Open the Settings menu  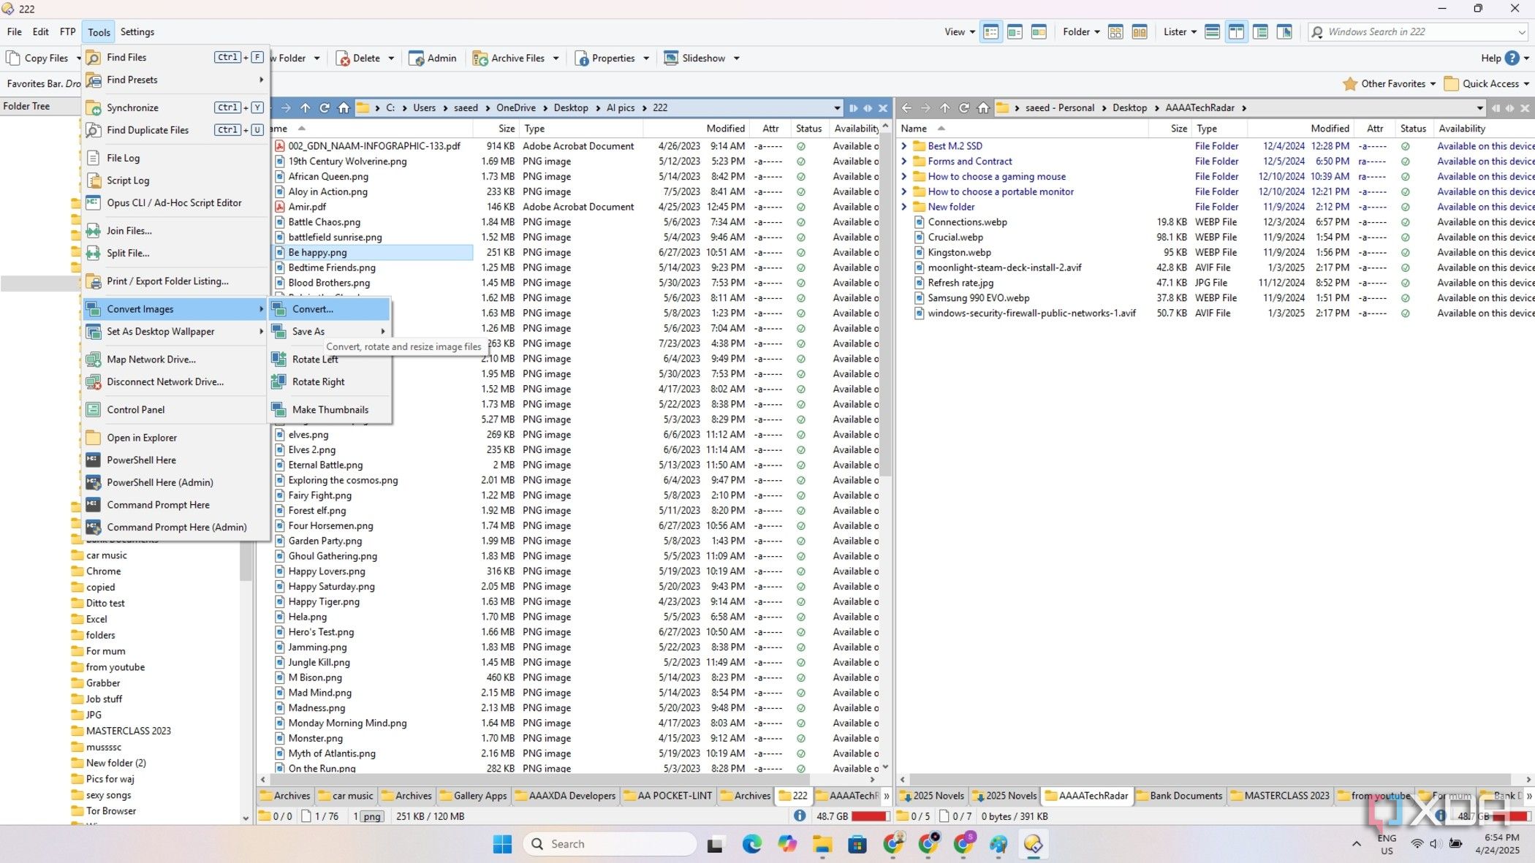pos(137,32)
